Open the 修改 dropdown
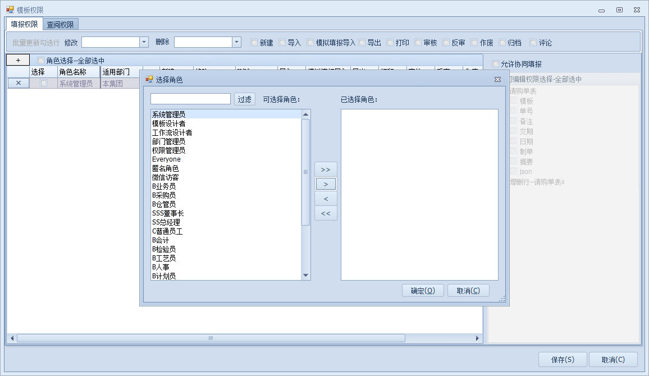Viewport: 649px width, 376px height. [x=144, y=42]
